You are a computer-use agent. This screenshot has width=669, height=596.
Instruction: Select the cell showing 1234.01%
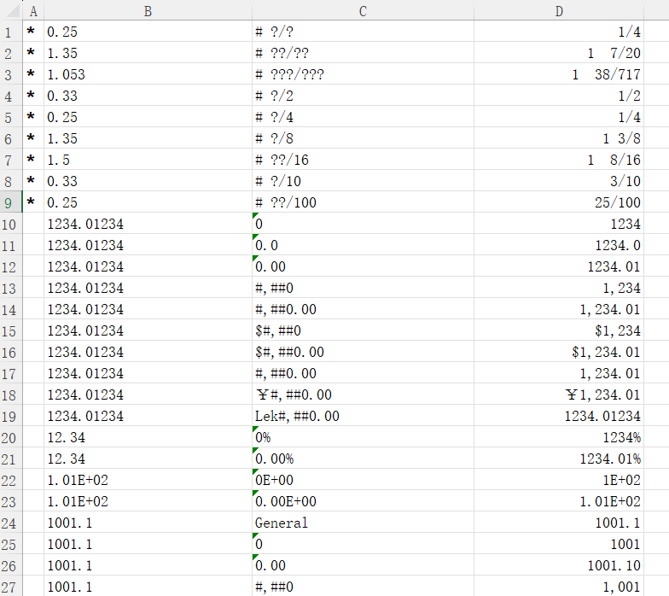tap(559, 459)
